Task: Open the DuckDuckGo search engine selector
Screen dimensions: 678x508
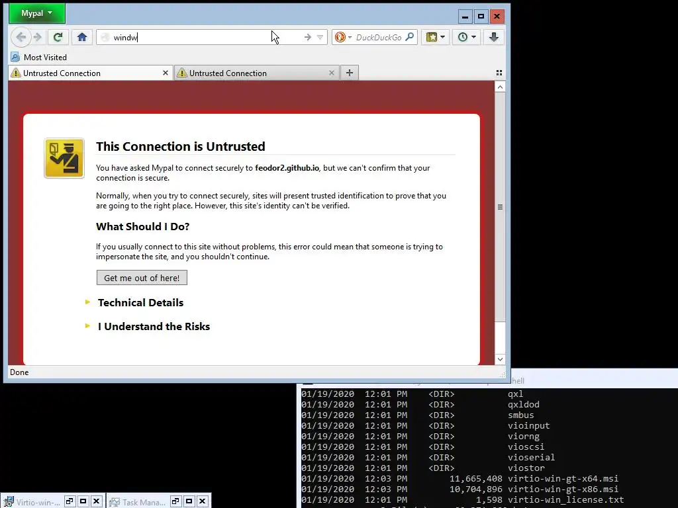Action: [x=344, y=37]
